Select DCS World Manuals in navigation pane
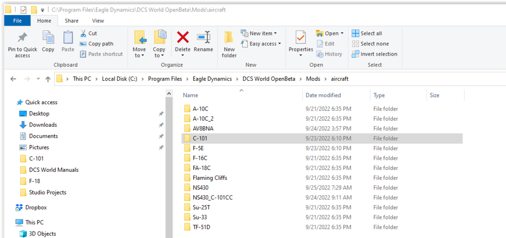Screen dimensions: 506x238 click(x=54, y=170)
